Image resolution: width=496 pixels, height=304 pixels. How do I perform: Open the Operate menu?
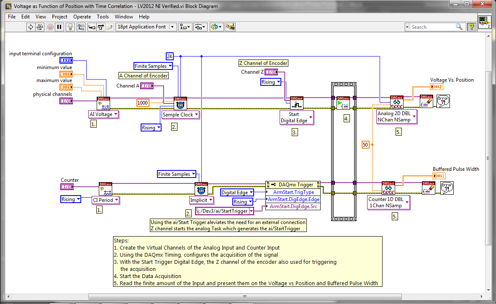point(82,17)
